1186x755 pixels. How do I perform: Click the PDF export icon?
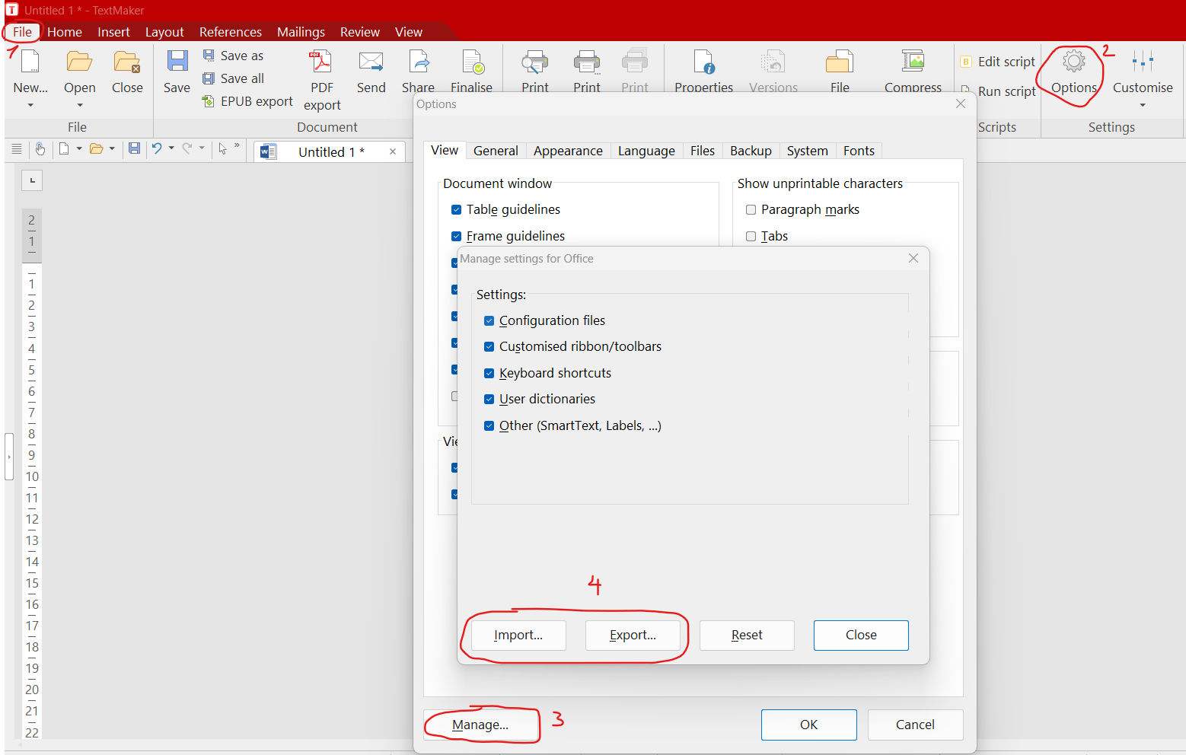(321, 62)
